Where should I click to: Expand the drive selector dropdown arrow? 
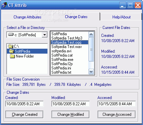pyautogui.click(x=44, y=35)
